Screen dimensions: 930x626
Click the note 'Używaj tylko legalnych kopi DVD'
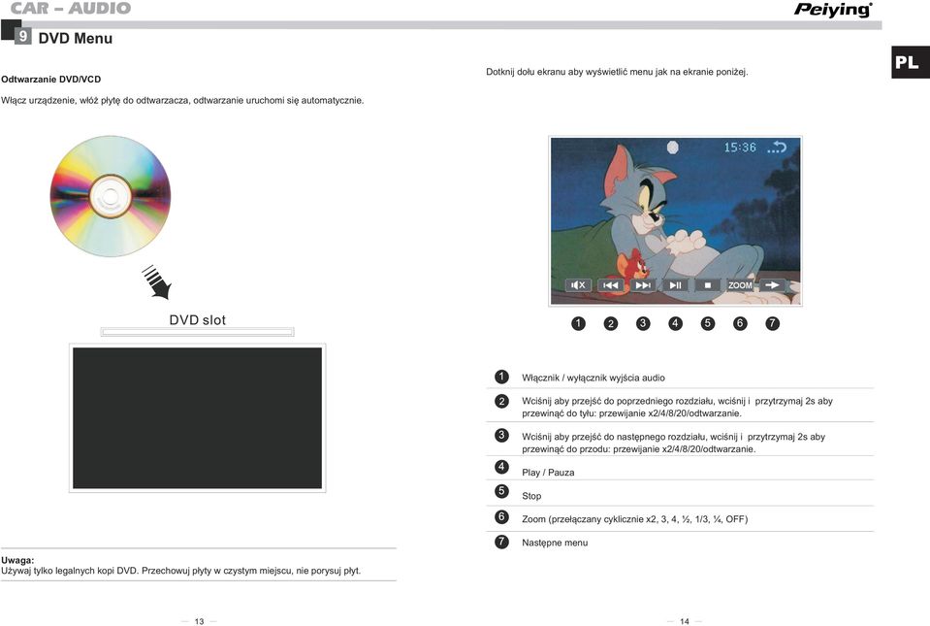tap(181, 571)
